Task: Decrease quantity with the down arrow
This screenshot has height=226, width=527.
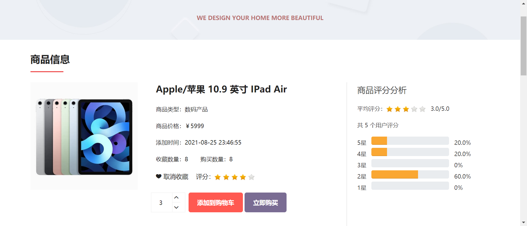Action: (x=176, y=207)
